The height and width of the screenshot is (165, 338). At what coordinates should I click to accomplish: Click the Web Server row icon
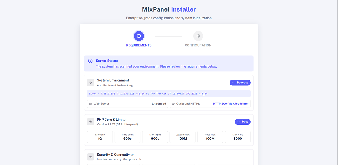pyautogui.click(x=90, y=104)
